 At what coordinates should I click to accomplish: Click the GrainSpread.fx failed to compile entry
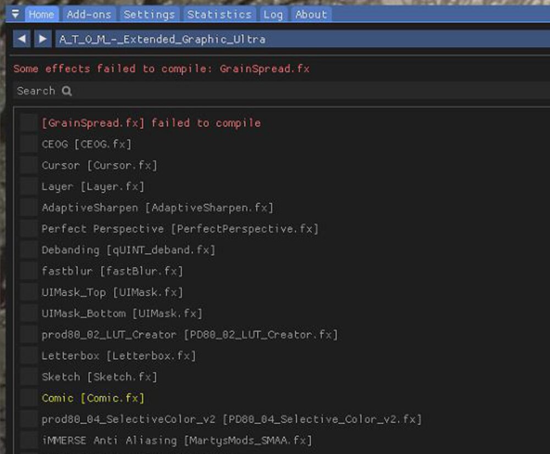click(x=151, y=123)
